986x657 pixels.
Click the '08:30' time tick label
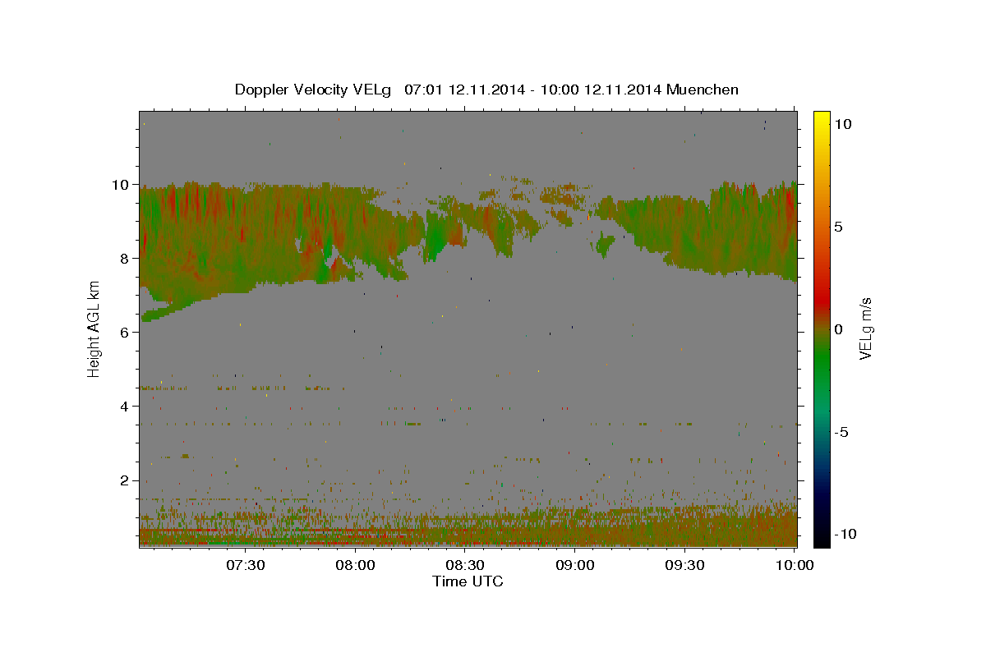click(465, 566)
